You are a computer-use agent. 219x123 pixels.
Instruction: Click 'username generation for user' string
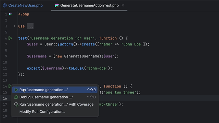point(62,38)
